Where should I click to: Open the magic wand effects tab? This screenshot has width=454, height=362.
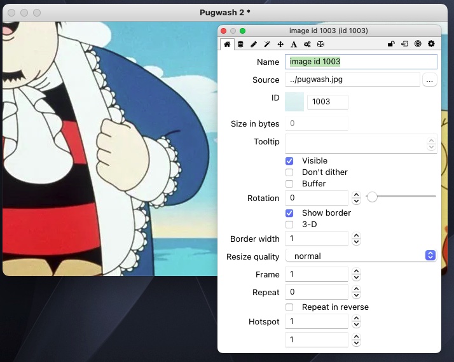click(x=267, y=45)
